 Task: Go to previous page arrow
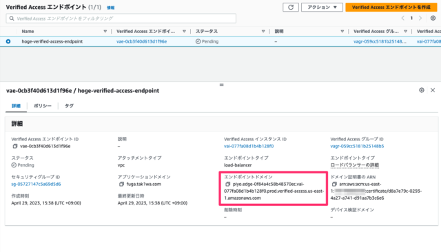(x=402, y=19)
